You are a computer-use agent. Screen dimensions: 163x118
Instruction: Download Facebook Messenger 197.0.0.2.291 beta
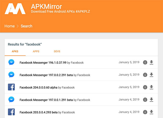pyautogui.click(x=151, y=75)
